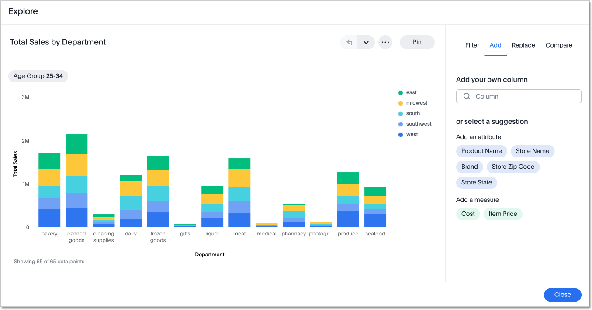Click the canned goods bar's green segment
The width and height of the screenshot is (592, 310).
coord(76,144)
